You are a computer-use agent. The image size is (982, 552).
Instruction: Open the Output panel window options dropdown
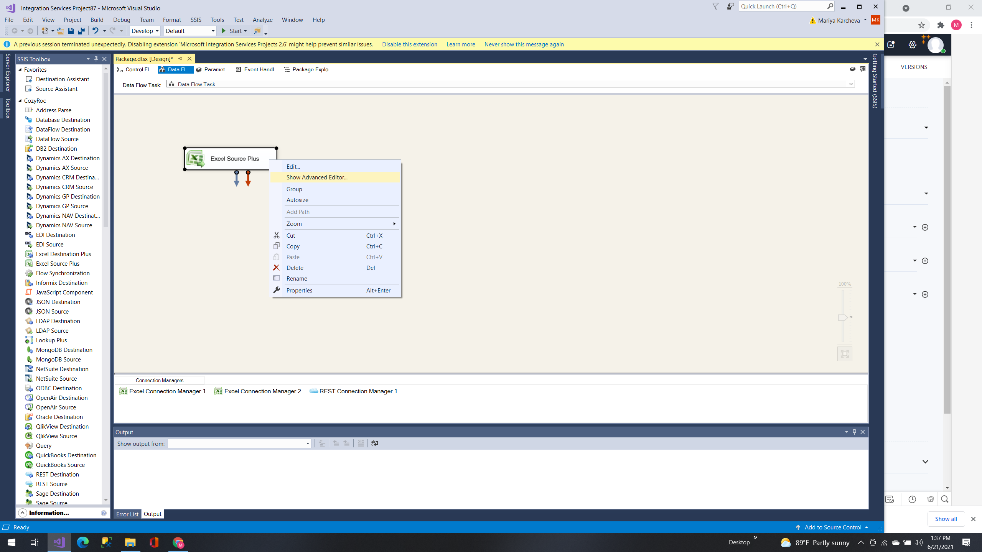(x=846, y=432)
